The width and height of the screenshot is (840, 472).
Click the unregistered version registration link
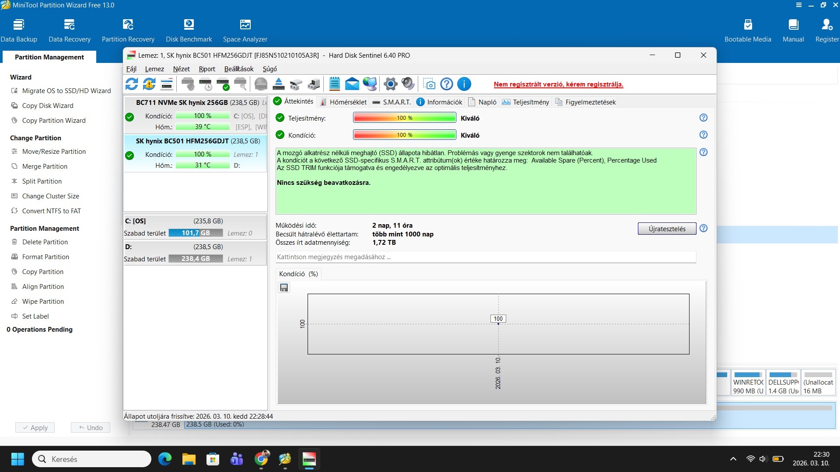(558, 84)
